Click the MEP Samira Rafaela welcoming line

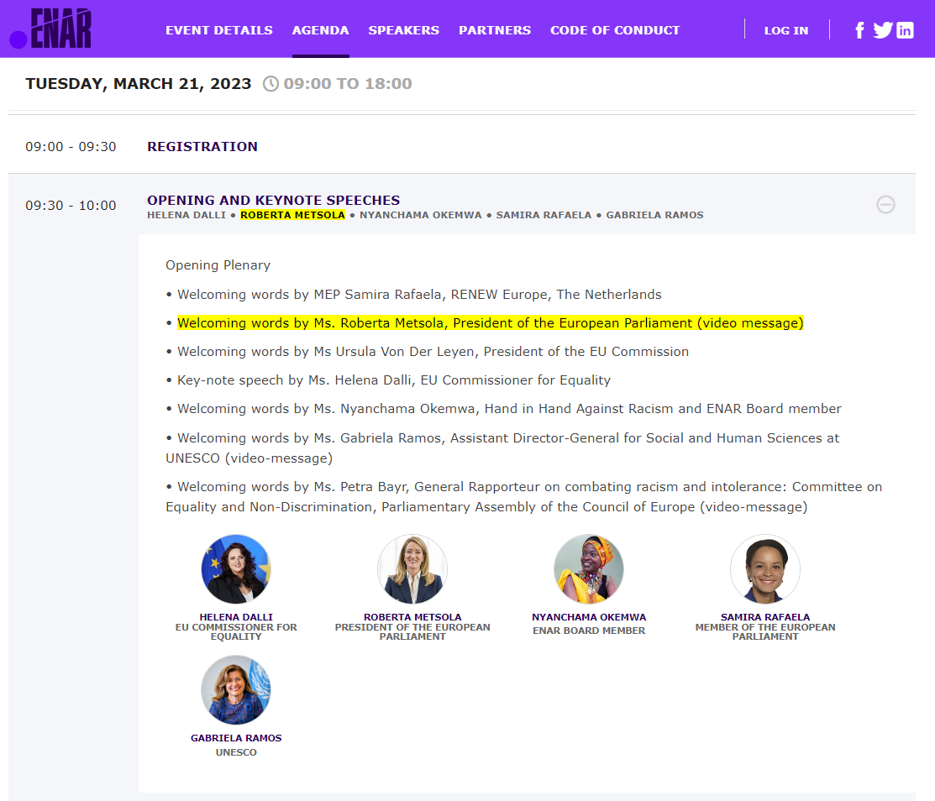[419, 295]
